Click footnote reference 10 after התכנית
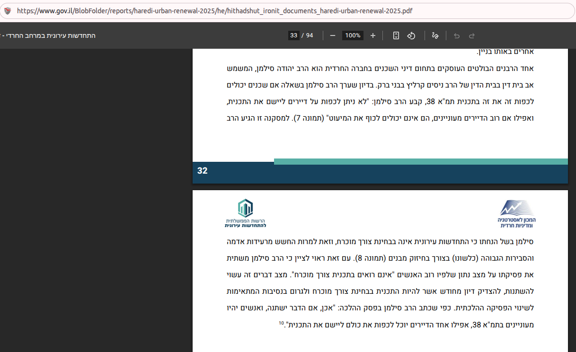Screen dimensions: 576x352 (281, 323)
